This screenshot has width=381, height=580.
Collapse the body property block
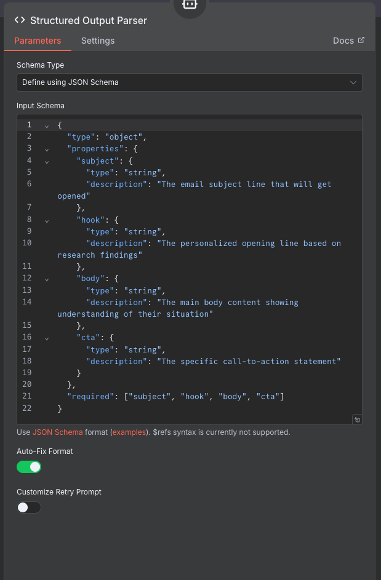pos(47,278)
